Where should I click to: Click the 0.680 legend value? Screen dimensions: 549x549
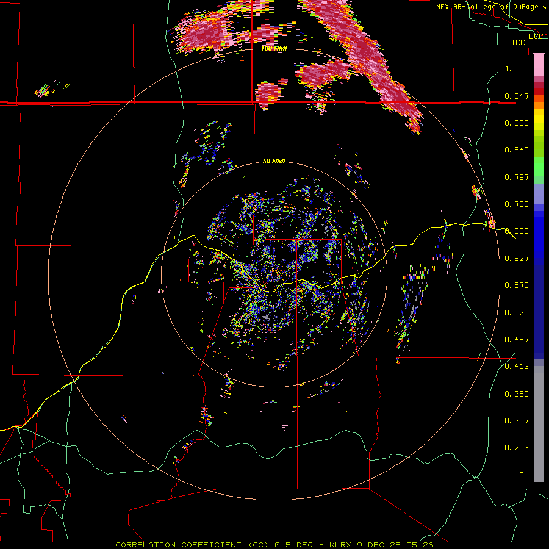coord(517,231)
